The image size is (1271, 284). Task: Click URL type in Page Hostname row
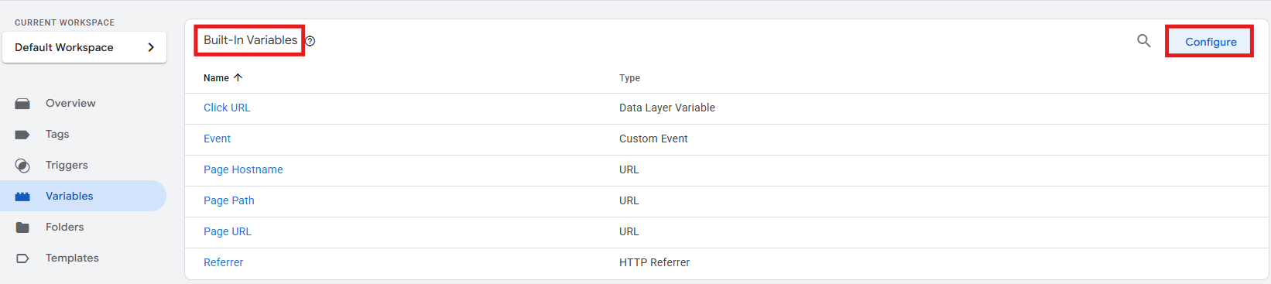(x=629, y=169)
